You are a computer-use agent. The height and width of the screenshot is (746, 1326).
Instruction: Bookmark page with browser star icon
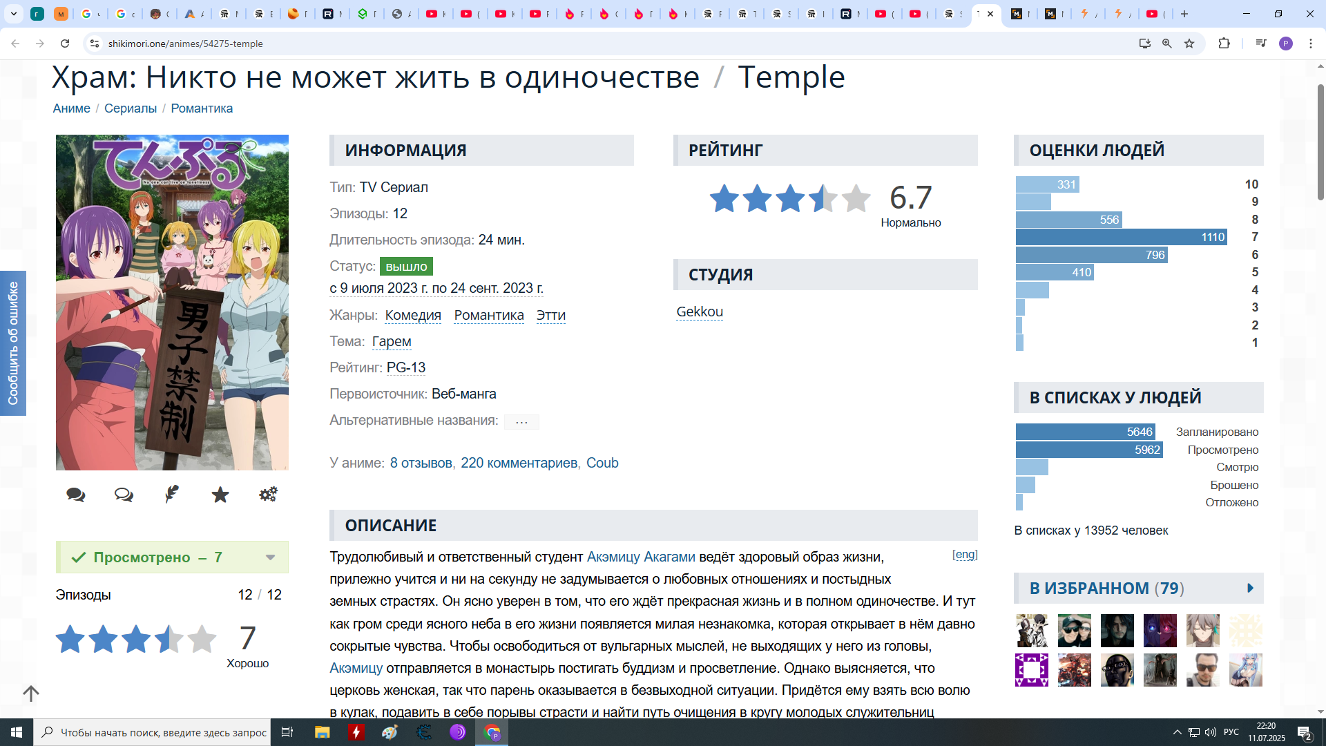(x=1189, y=44)
